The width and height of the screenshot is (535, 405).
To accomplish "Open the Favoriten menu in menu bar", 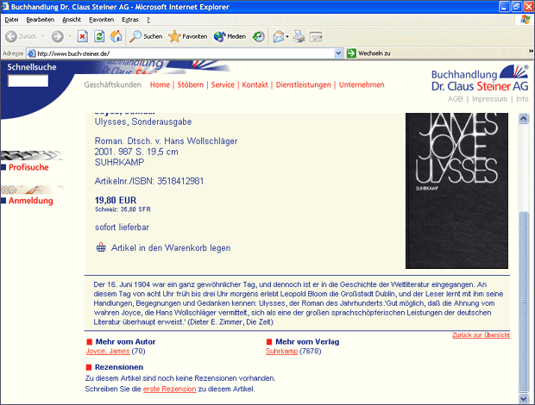I will [x=101, y=20].
